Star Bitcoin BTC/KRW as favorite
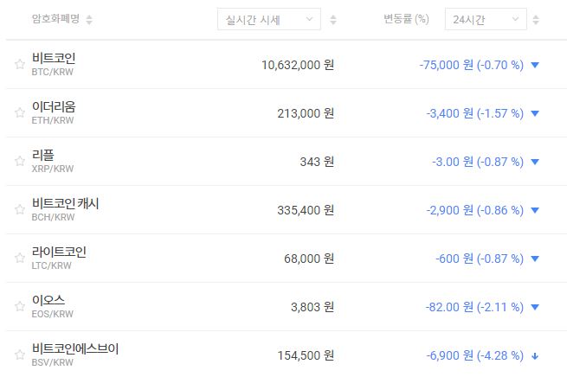567x377 pixels. tap(20, 64)
